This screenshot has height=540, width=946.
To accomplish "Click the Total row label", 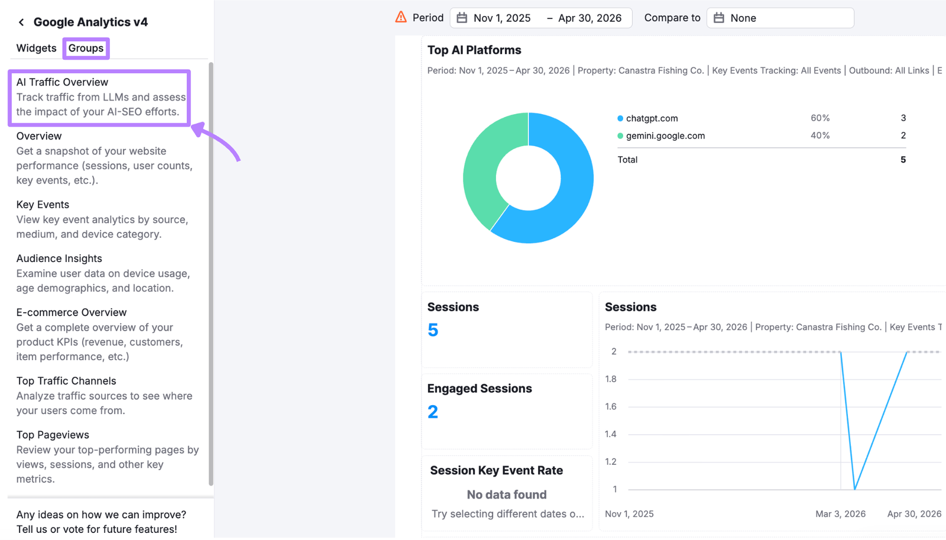I will (x=627, y=160).
